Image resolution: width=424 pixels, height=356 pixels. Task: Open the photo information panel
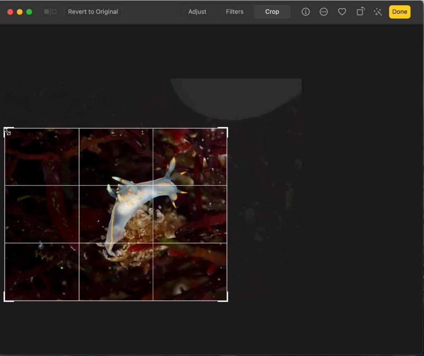306,12
